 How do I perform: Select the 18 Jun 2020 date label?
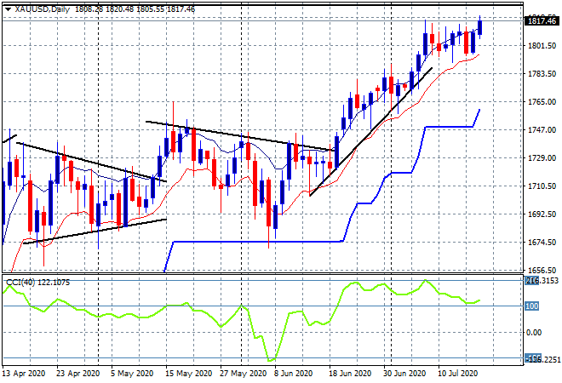(350, 374)
